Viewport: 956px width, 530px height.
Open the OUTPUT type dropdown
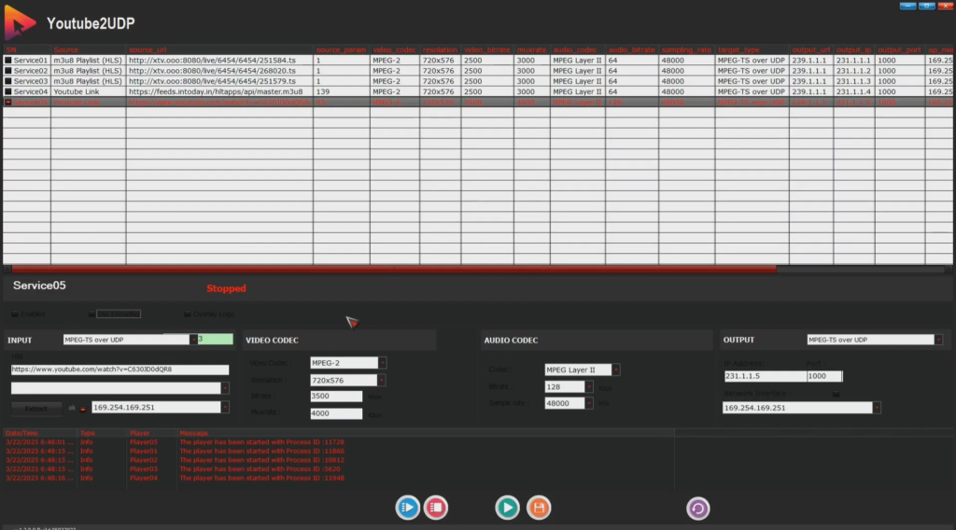click(x=938, y=340)
